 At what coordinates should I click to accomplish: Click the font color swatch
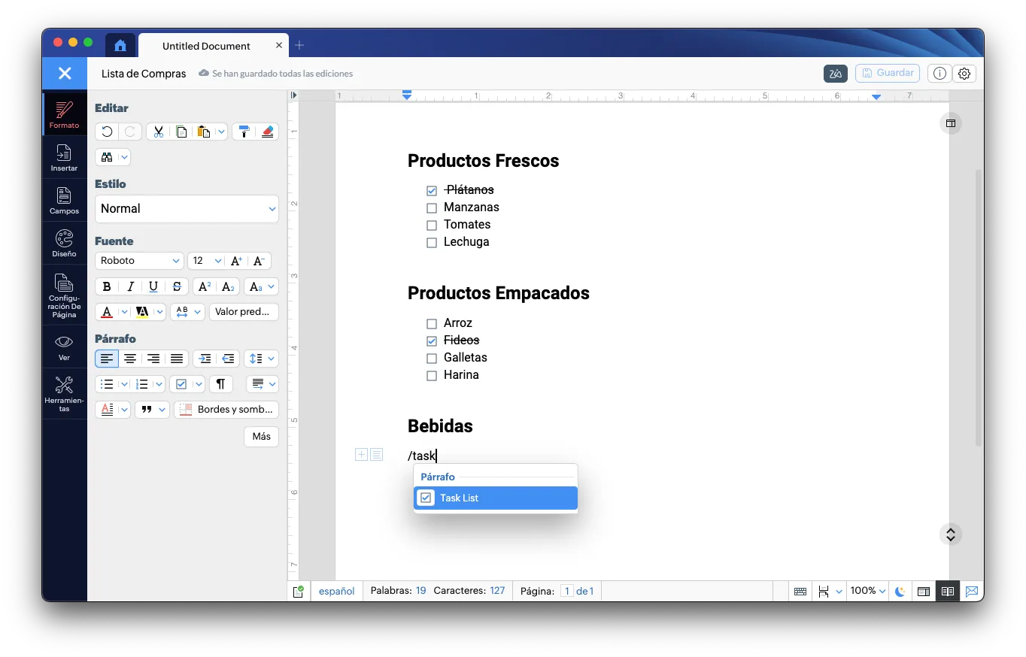pos(107,312)
